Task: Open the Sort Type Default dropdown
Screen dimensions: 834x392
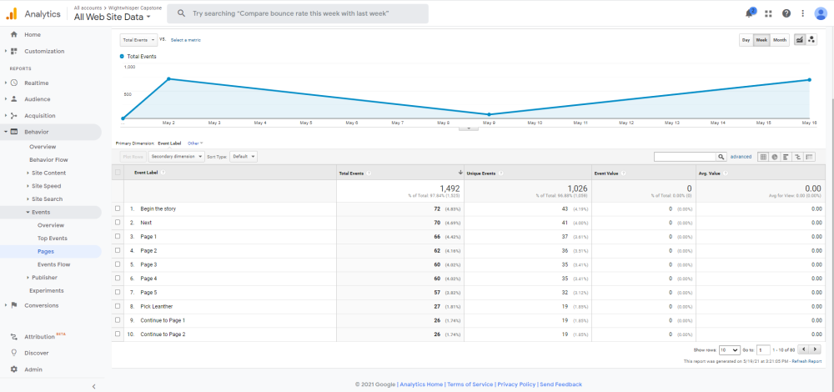Action: [243, 157]
